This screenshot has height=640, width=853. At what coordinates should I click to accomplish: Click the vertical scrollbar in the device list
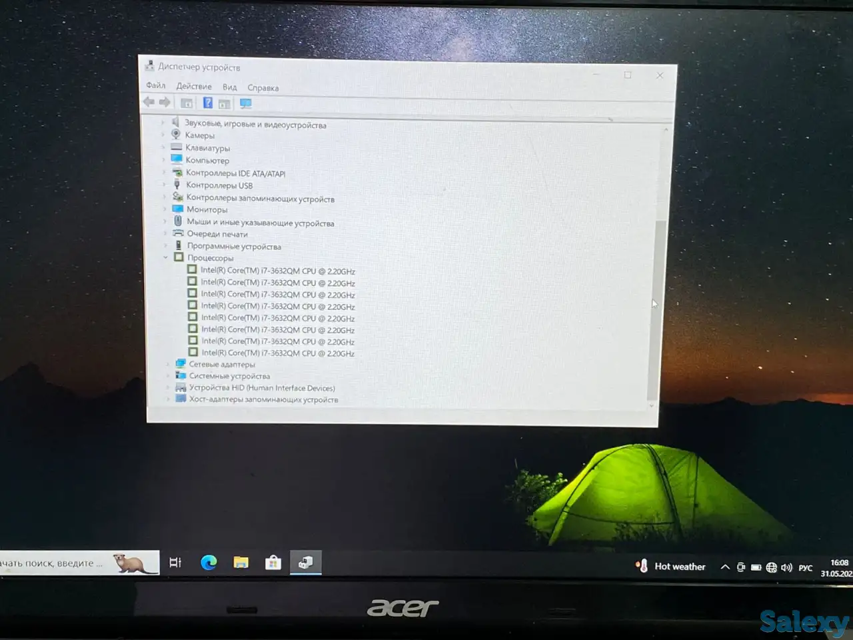(654, 300)
